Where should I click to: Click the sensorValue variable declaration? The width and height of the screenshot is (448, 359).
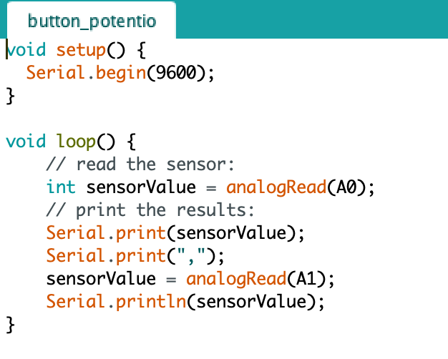coord(141,187)
